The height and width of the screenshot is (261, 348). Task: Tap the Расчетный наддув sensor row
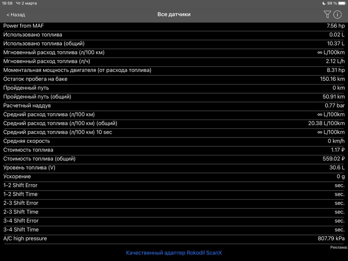(174, 105)
